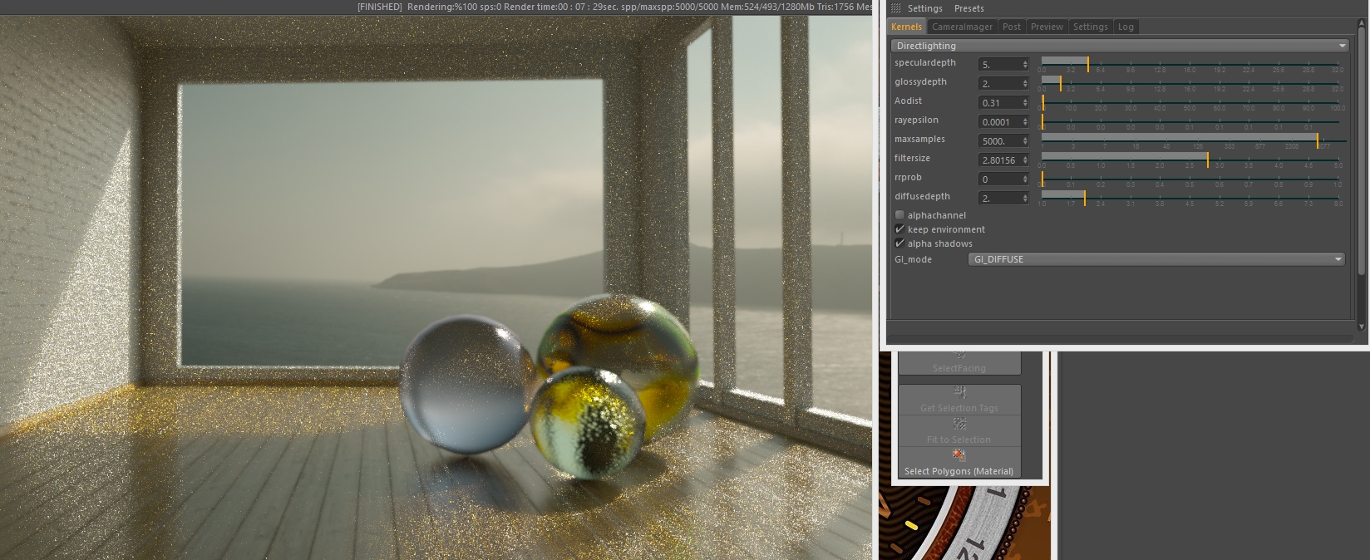1370x560 pixels.
Task: Enable the alphachannel checkbox
Action: point(899,215)
